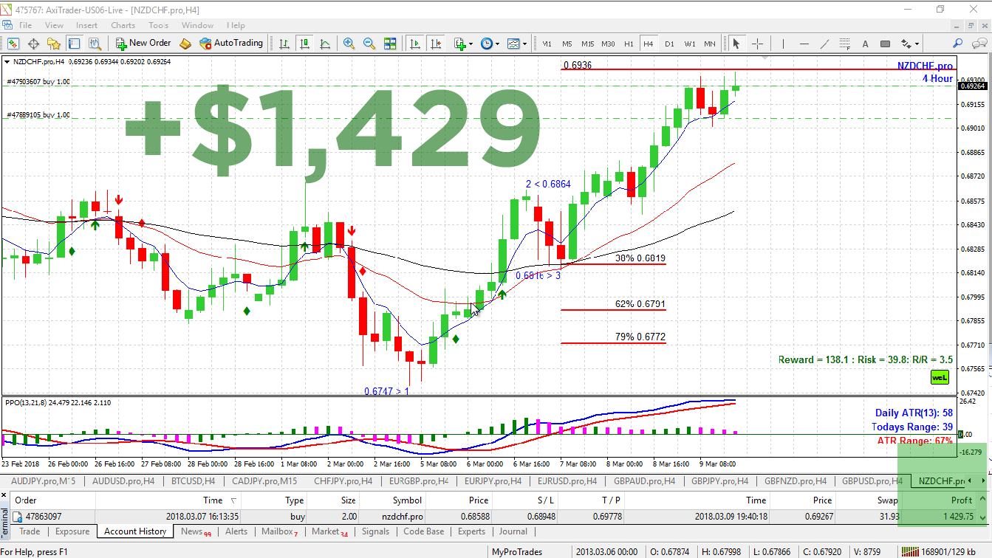Open the arrows objects dropdown
This screenshot has height=558, width=992.
click(910, 44)
